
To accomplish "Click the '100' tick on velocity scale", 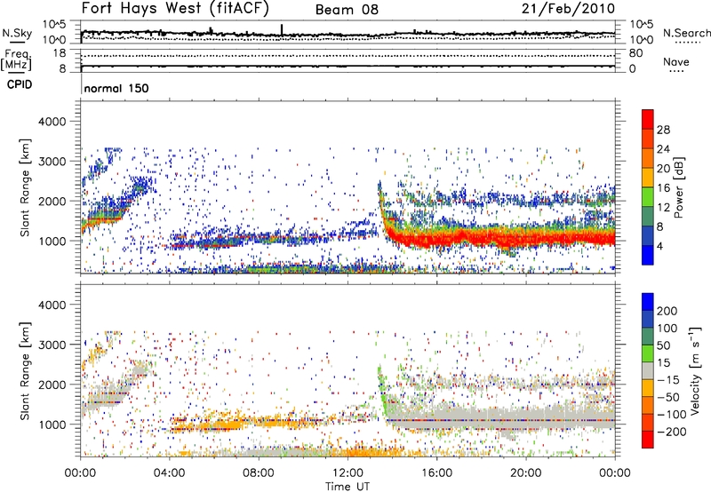I will tap(667, 328).
